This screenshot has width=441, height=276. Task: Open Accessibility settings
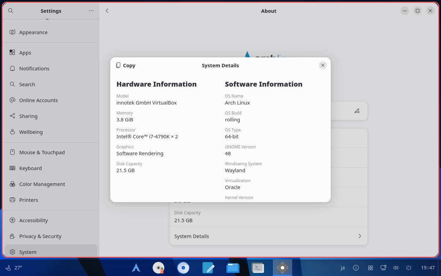tap(51, 220)
